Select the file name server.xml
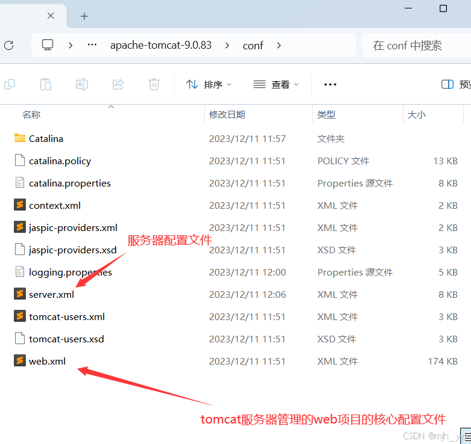 tap(51, 295)
